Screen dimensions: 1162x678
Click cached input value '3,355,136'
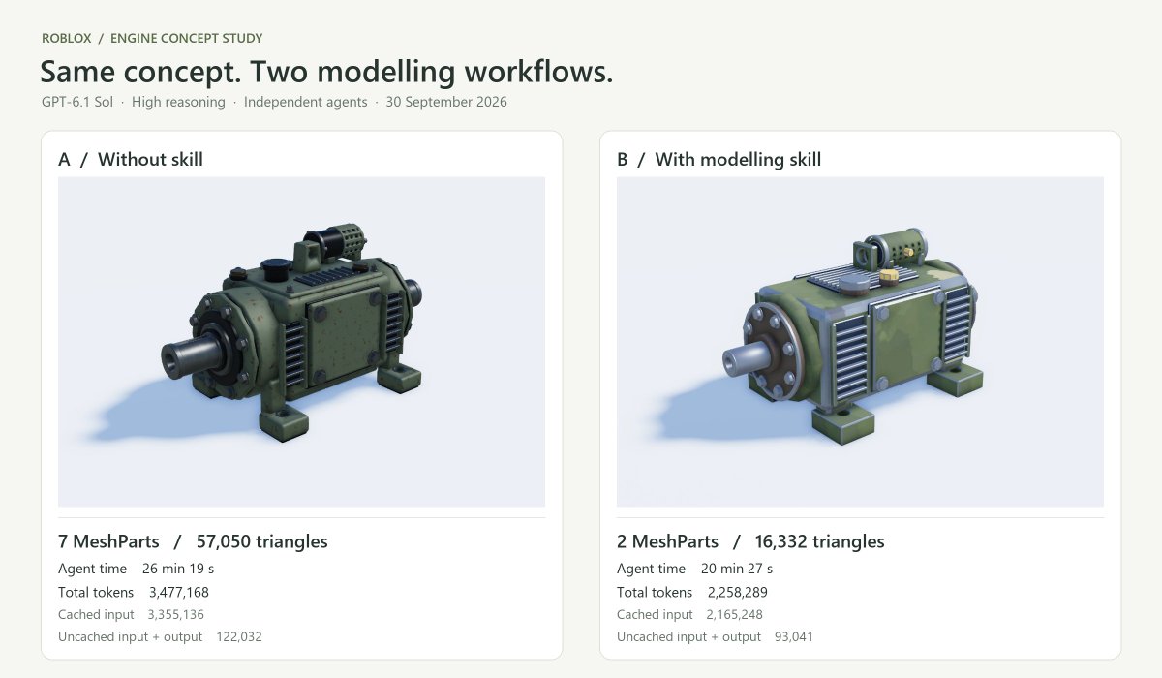click(x=175, y=614)
